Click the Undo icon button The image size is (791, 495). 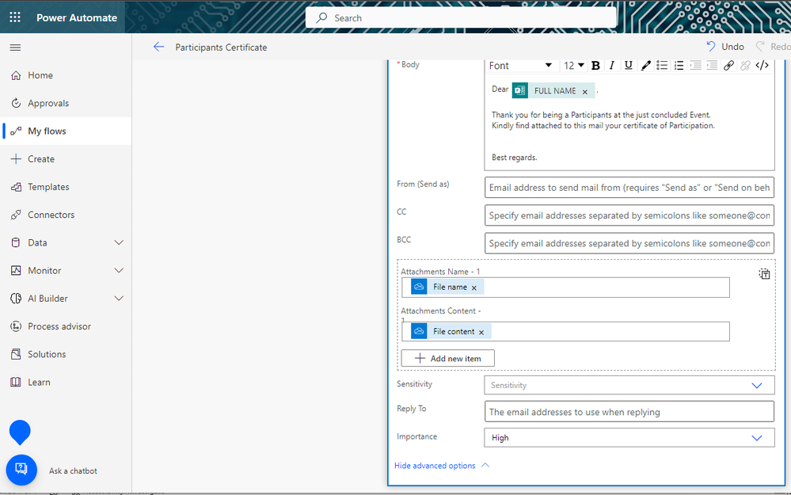tap(711, 47)
